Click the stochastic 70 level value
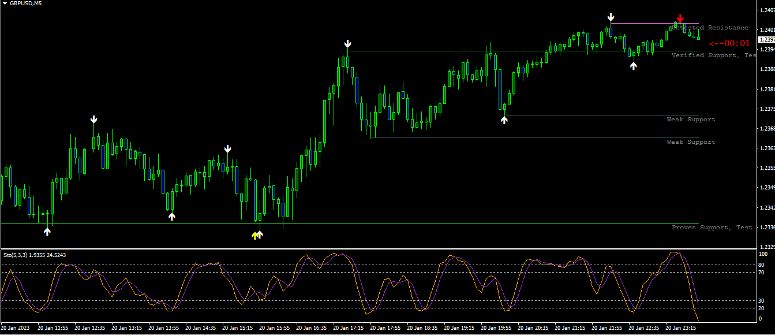Image resolution: width=775 pixels, height=335 pixels. tap(762, 272)
